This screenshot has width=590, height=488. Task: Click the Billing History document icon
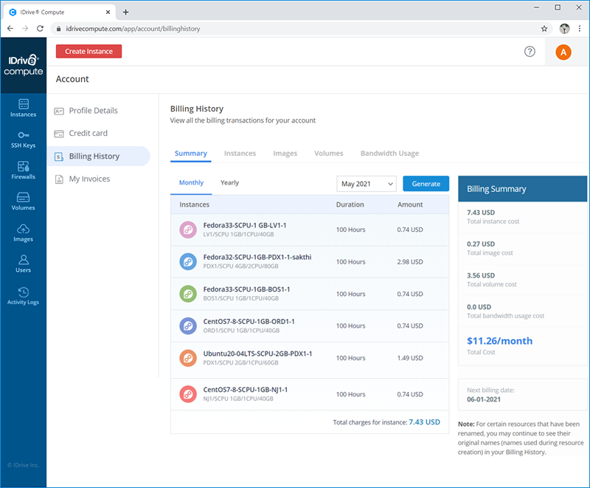(59, 157)
